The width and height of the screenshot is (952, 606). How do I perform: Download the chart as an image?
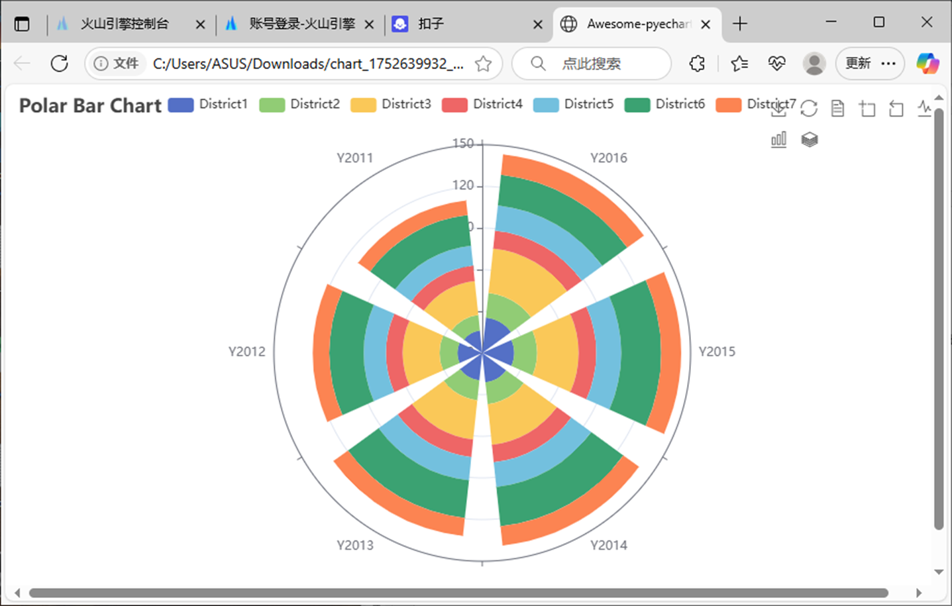click(778, 110)
